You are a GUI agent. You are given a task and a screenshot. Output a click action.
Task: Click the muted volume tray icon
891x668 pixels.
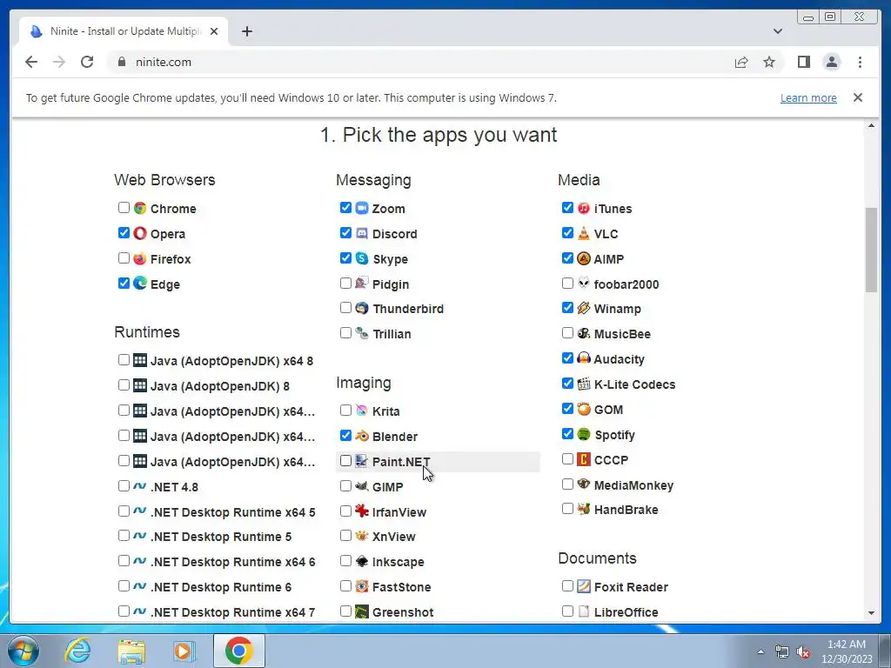[x=802, y=652]
